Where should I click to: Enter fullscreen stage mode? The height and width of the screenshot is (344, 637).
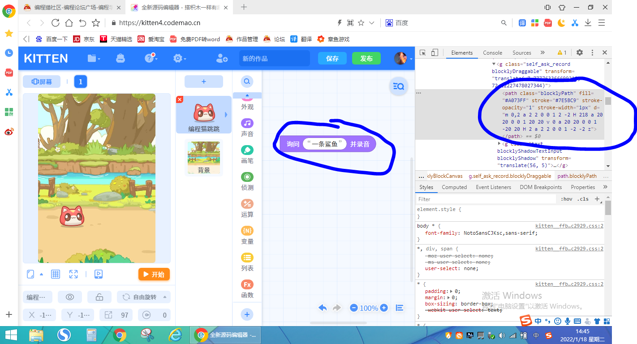point(73,274)
